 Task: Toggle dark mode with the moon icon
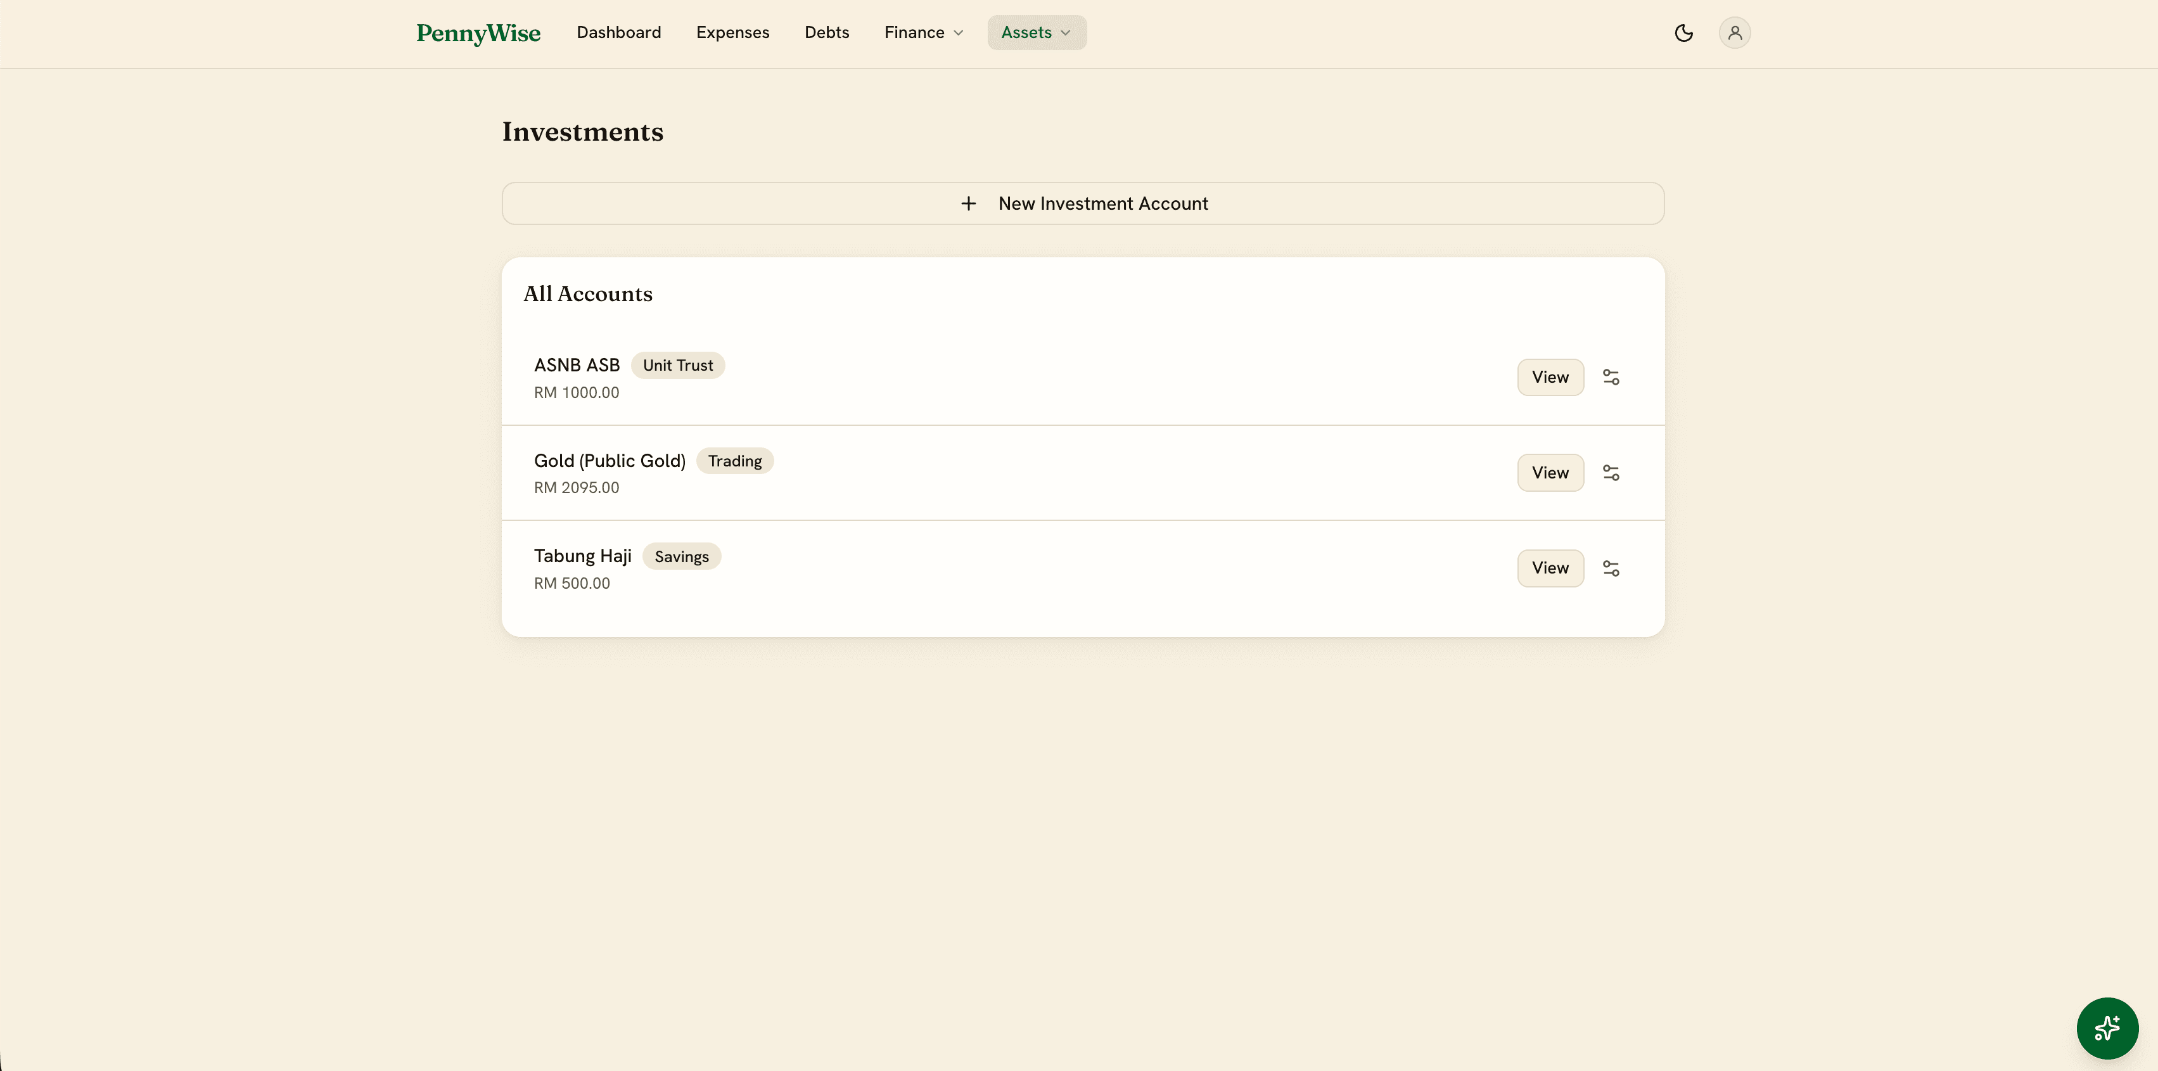(x=1683, y=33)
